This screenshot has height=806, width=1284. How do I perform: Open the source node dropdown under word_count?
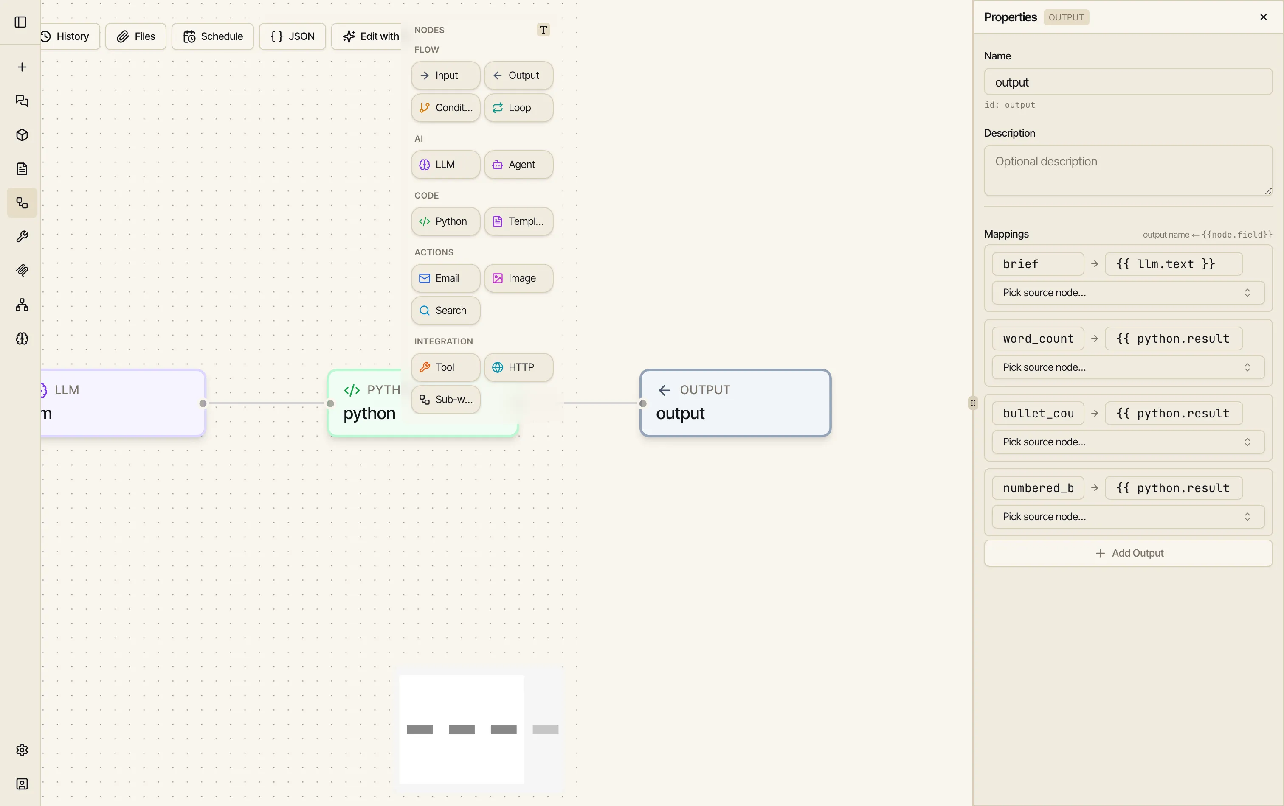pos(1128,367)
